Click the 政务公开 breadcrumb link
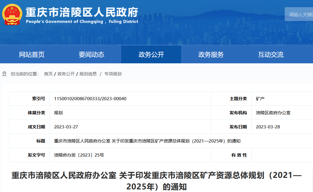 coord(66,74)
